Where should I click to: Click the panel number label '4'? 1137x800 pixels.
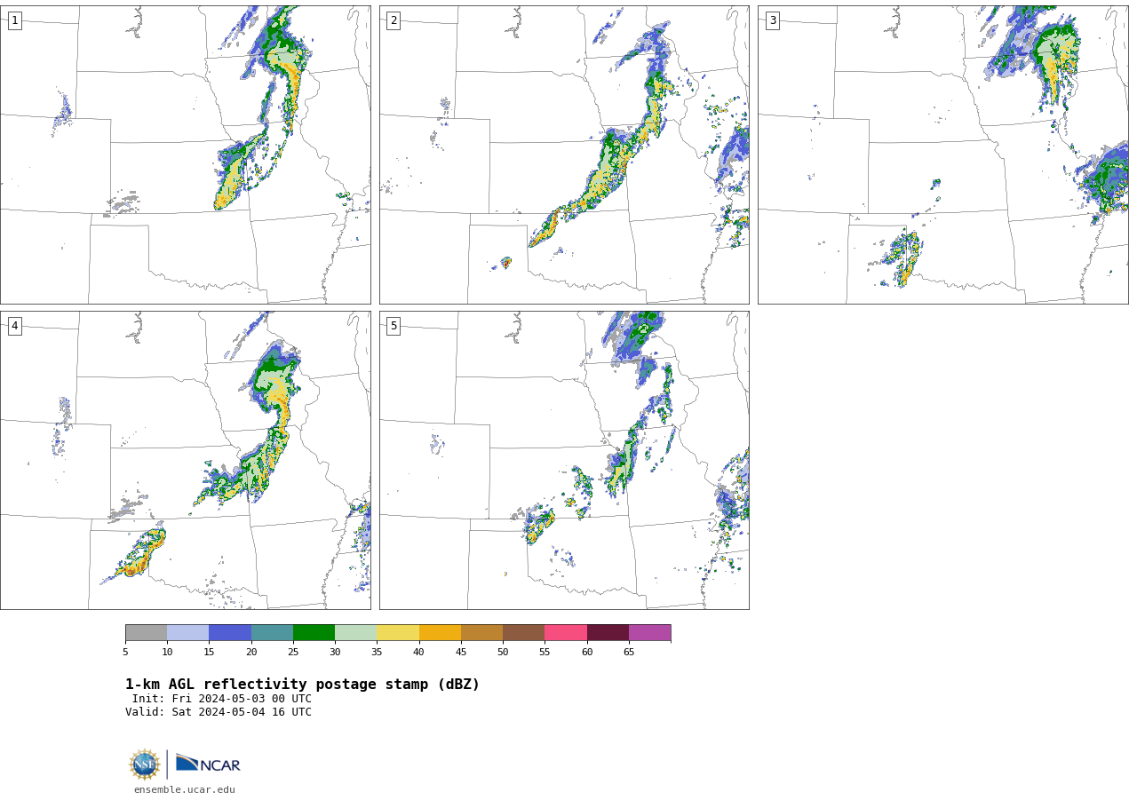coord(15,326)
